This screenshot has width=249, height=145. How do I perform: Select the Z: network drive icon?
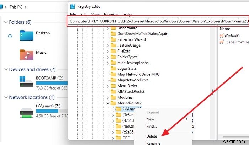(x=27, y=113)
